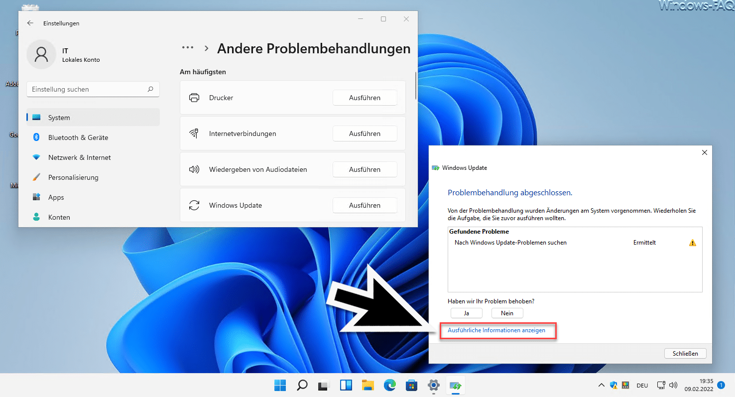This screenshot has height=397, width=735.
Task: Click the search magnifier in Einstellung suchen
Action: [150, 89]
